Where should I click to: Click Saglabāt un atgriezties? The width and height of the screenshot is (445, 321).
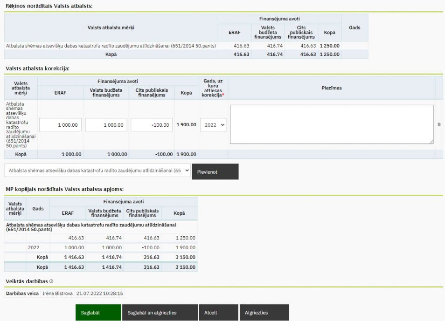(x=160, y=313)
